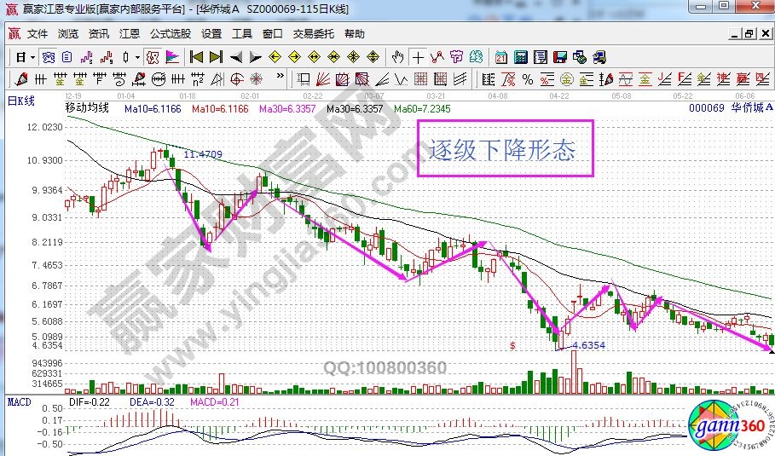Jump to first bar with skip-to-start icon

[x=195, y=58]
